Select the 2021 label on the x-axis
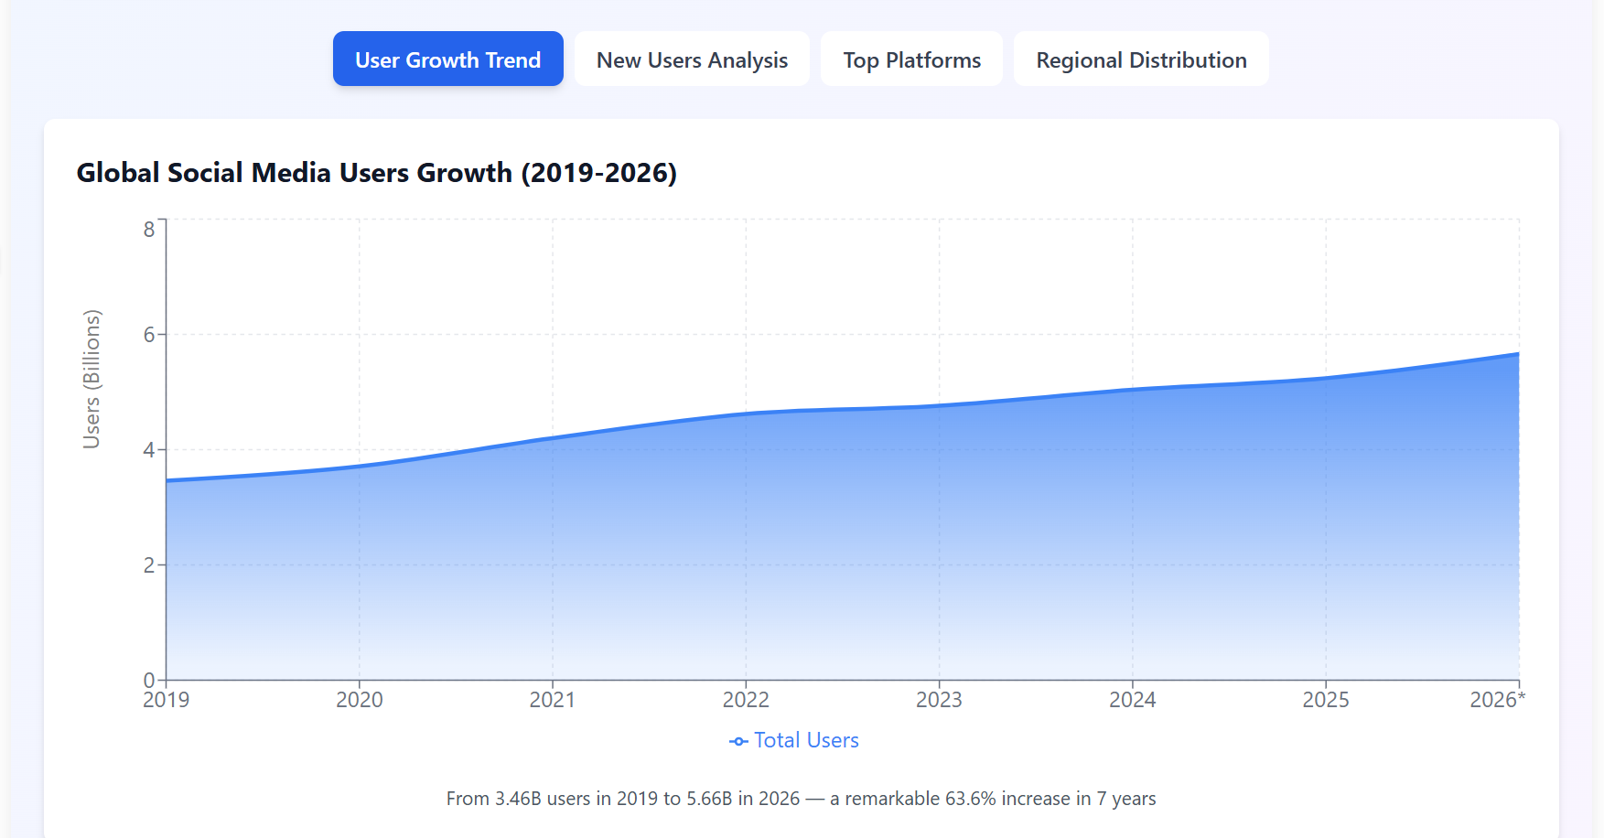This screenshot has width=1604, height=838. (553, 700)
